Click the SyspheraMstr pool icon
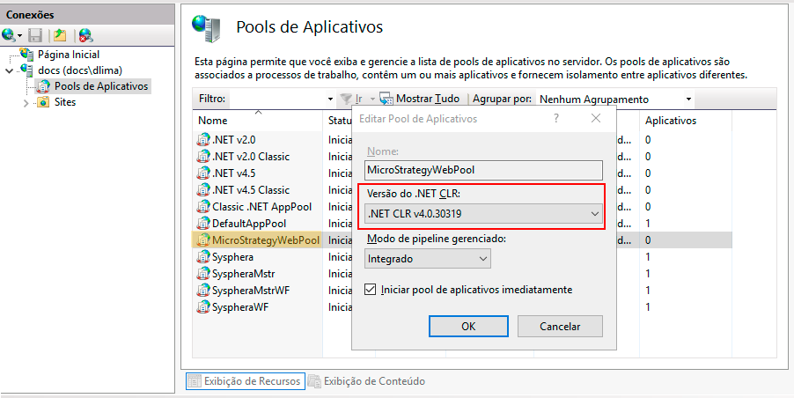 [203, 274]
